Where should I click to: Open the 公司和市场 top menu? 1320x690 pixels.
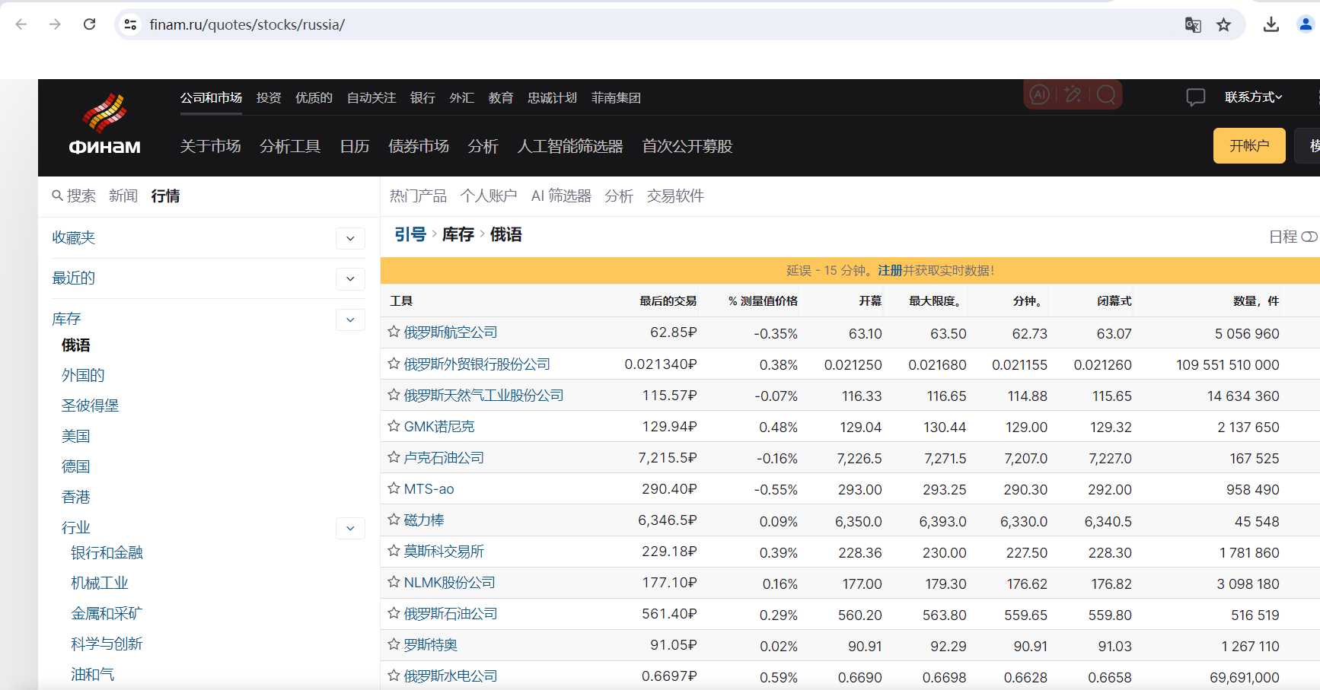(x=211, y=97)
